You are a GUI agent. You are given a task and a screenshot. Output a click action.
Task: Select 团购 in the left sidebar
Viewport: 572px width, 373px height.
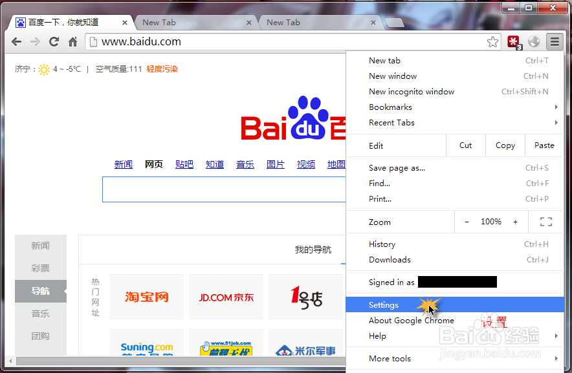41,336
